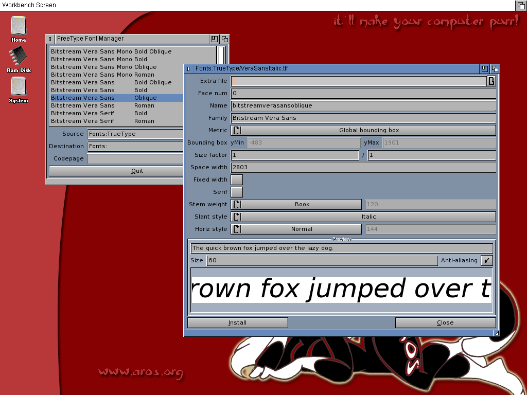Click the Name field bitstreamverasansoblique

[363, 106]
